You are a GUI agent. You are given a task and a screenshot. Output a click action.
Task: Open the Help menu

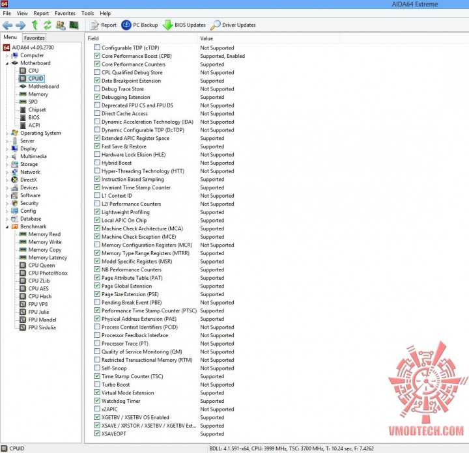click(x=106, y=13)
